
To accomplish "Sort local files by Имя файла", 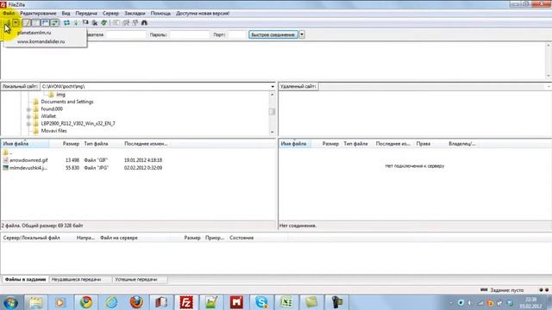I will (x=25, y=144).
